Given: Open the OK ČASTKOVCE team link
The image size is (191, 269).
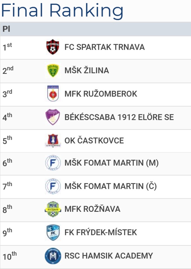Looking at the screenshot, I should (94, 140).
